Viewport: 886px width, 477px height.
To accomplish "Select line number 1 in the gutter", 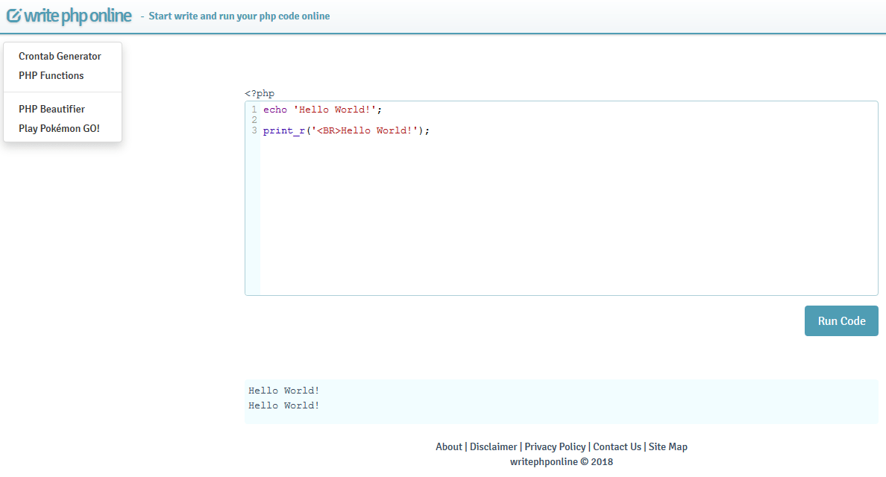I will tap(254, 110).
